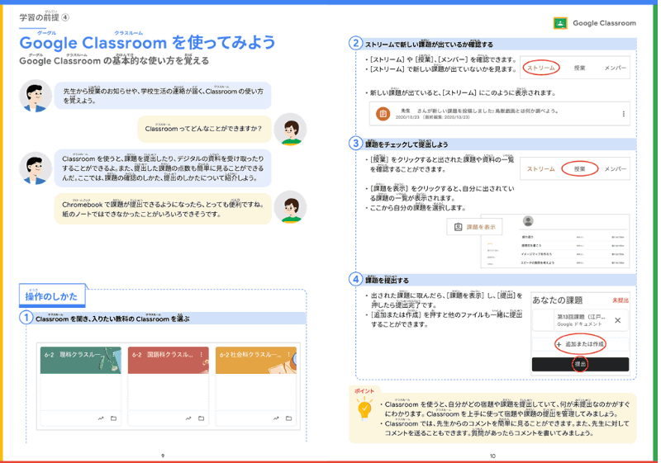The height and width of the screenshot is (463, 661).
Task: Select ストリーム tab in step 3 tab bar
Action: tap(541, 169)
